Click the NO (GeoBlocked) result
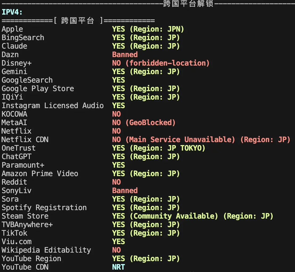This screenshot has width=295, height=272. click(144, 123)
